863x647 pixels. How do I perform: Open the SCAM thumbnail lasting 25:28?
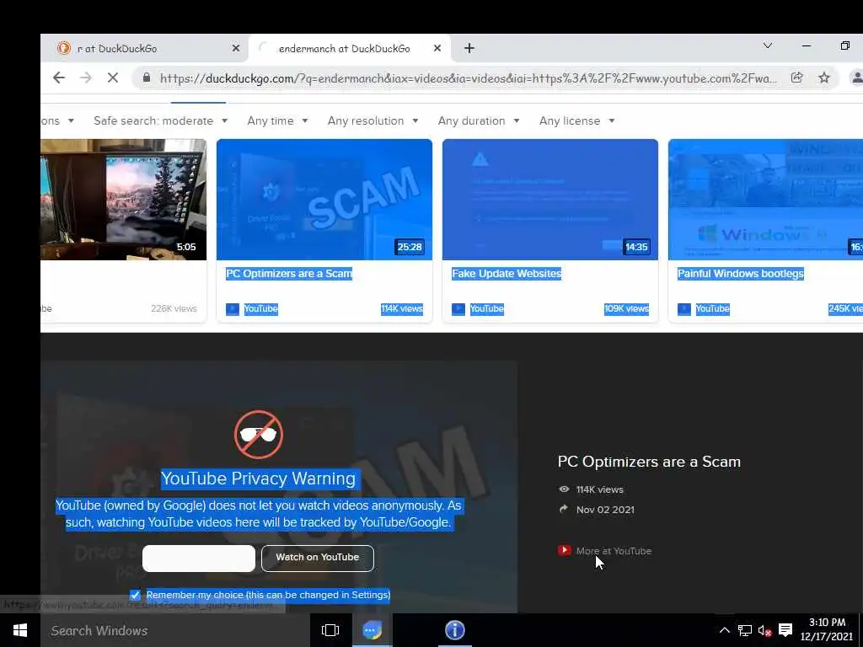[324, 199]
